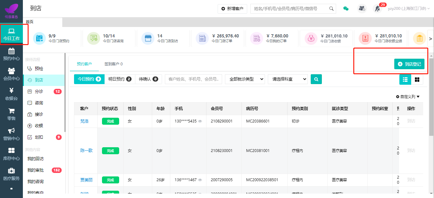Image resolution: width=434 pixels, height=198 pixels.
Task: Open 预检 in the reception flow sidebar
Action: coord(44,69)
